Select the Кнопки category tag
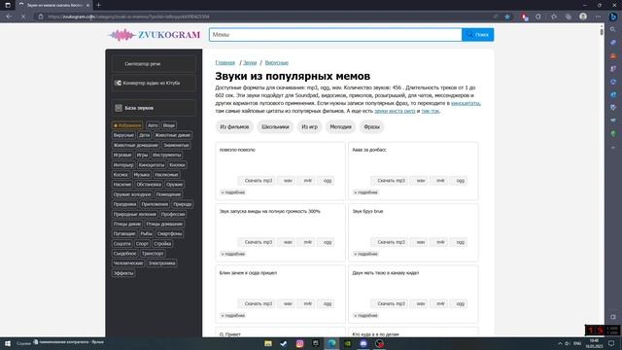Screen dimensions: 622x350 177,165
